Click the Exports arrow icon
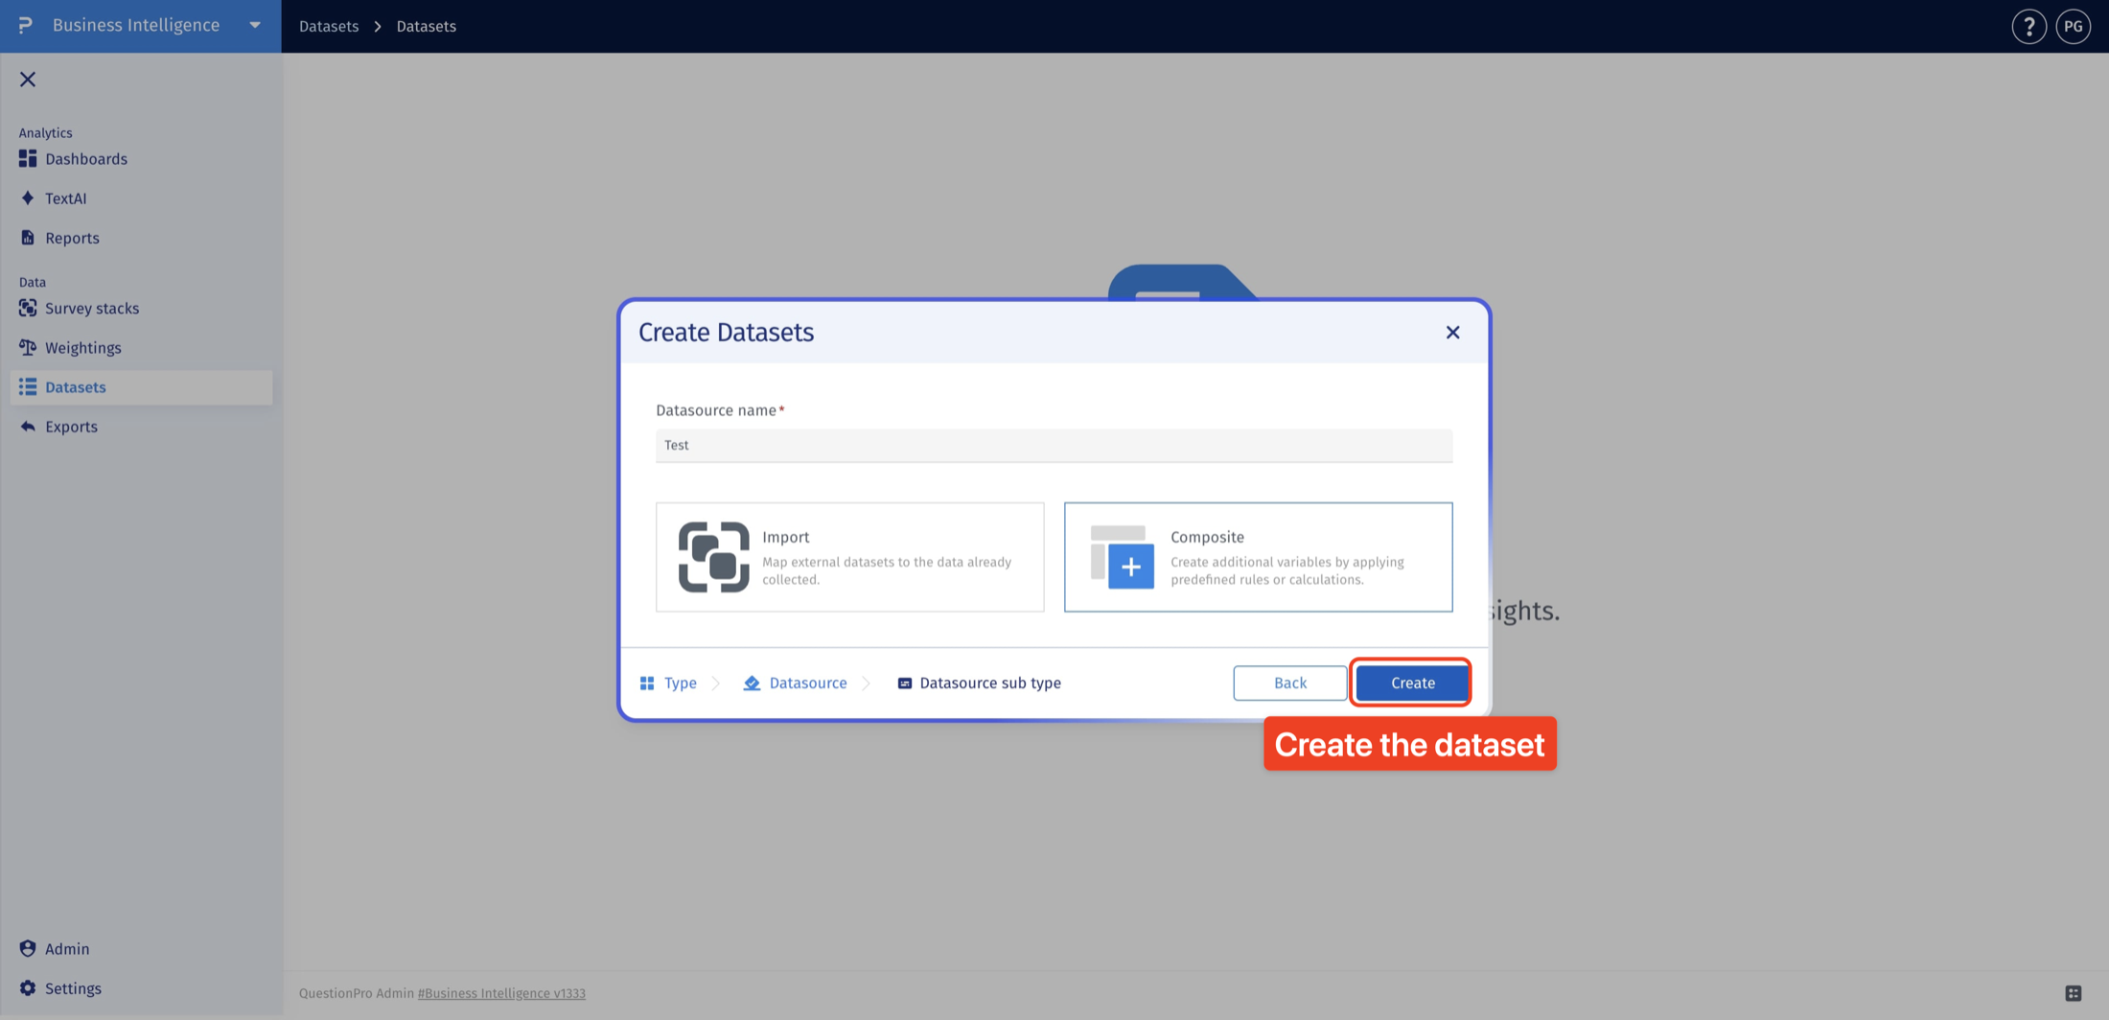The width and height of the screenshot is (2109, 1020). (28, 427)
